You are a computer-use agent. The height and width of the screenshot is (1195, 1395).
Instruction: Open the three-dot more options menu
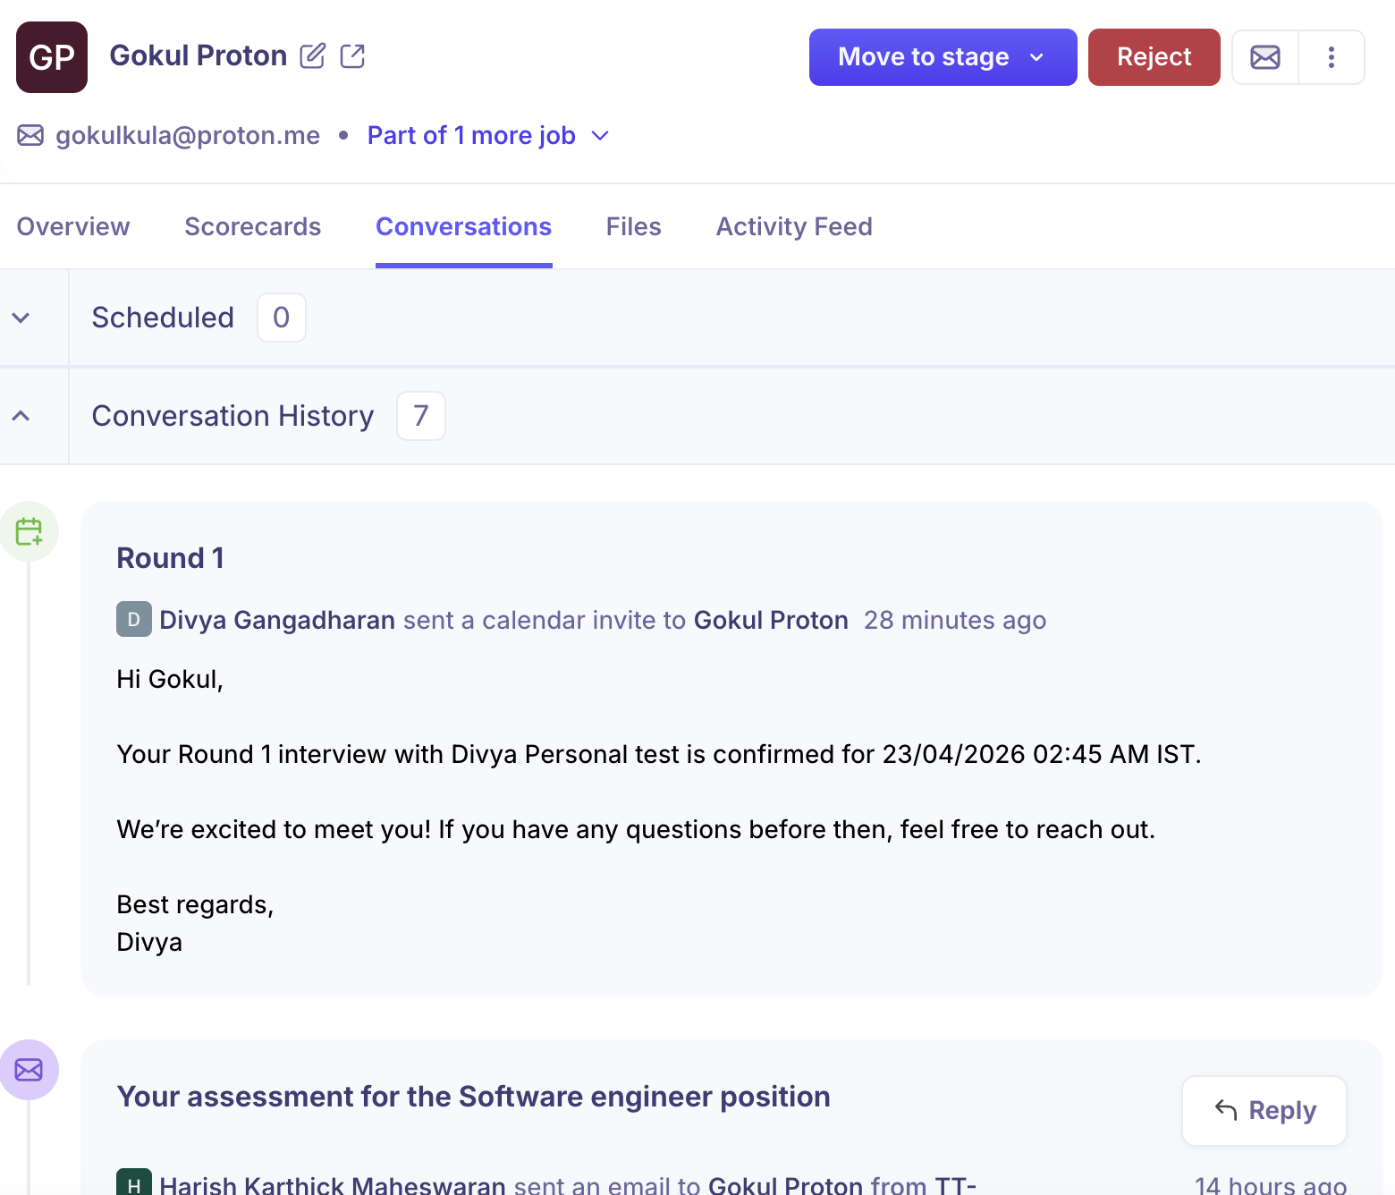(x=1331, y=57)
